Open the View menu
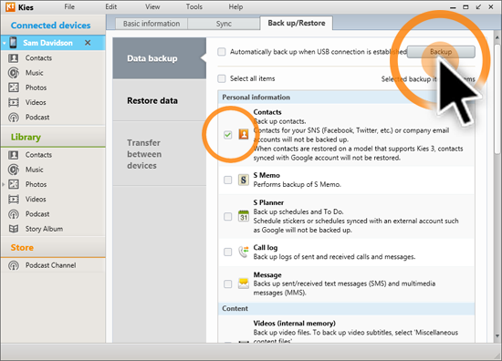This screenshot has width=502, height=361. pos(152,6)
